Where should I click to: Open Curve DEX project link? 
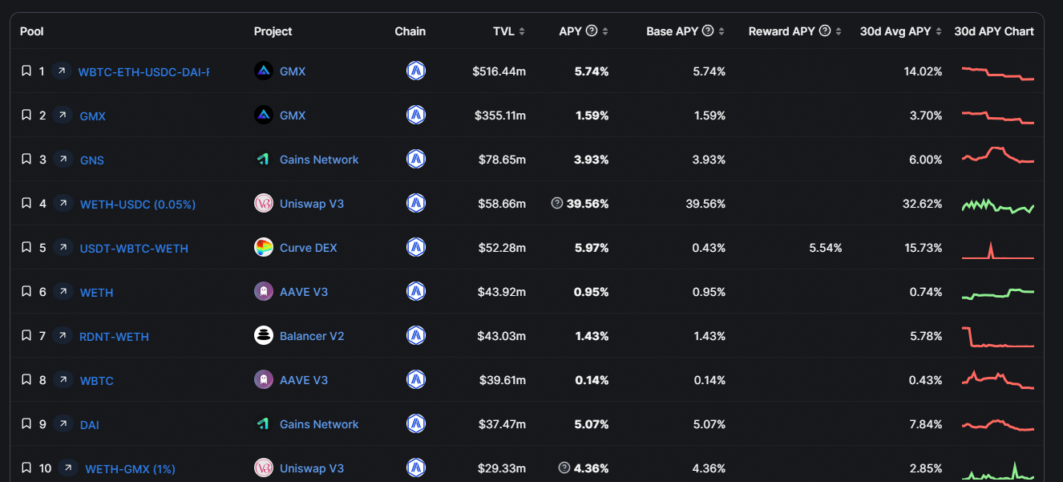[309, 248]
